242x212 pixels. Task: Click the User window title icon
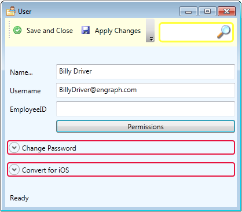click(x=10, y=11)
